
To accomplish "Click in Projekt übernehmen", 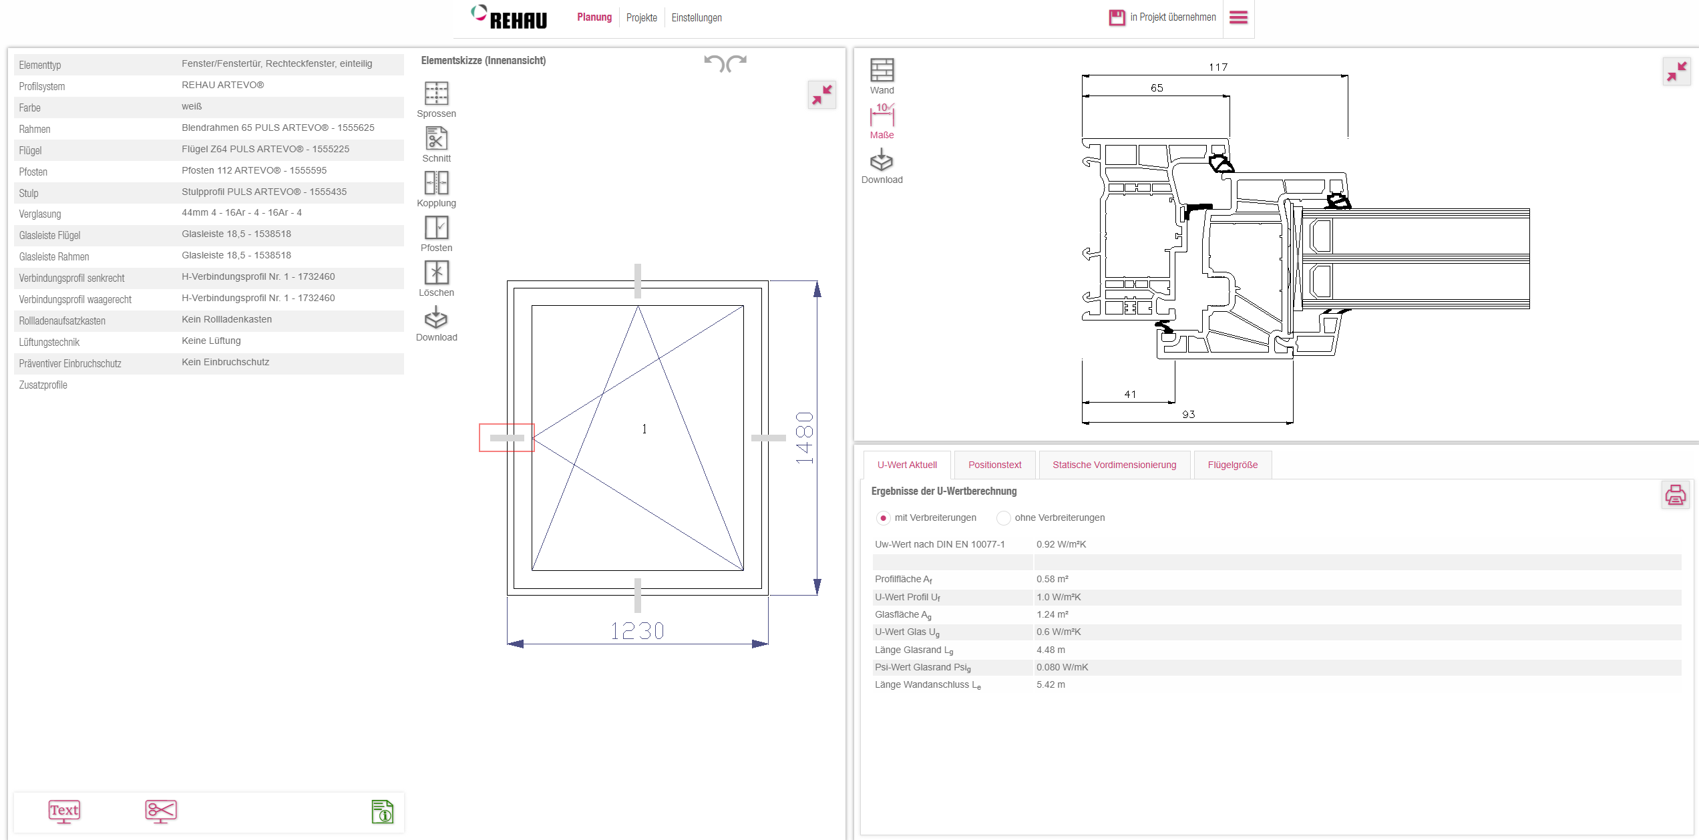I will (1173, 17).
